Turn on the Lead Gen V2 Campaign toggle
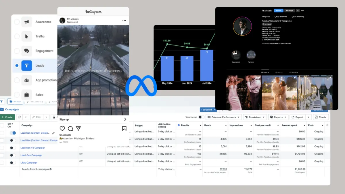The height and width of the screenshot is (194, 345). [x=13, y=148]
